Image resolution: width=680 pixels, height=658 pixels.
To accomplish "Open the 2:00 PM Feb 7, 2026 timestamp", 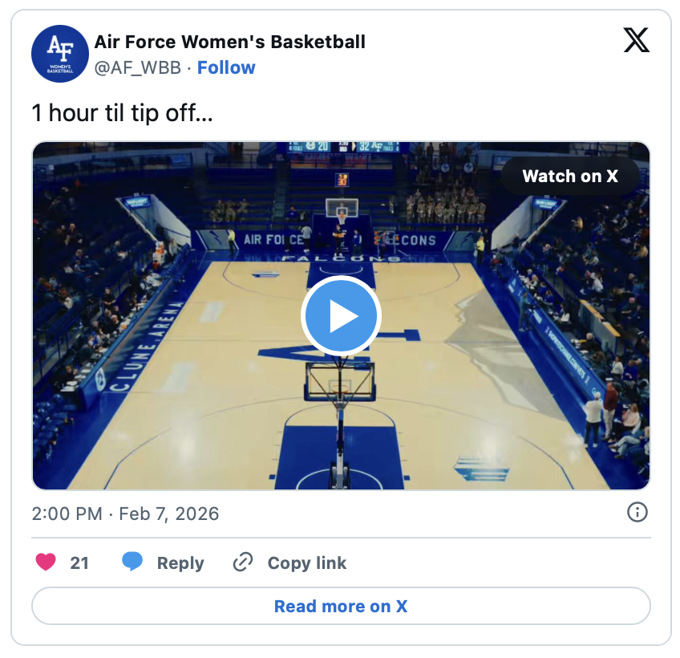I will pos(125,514).
